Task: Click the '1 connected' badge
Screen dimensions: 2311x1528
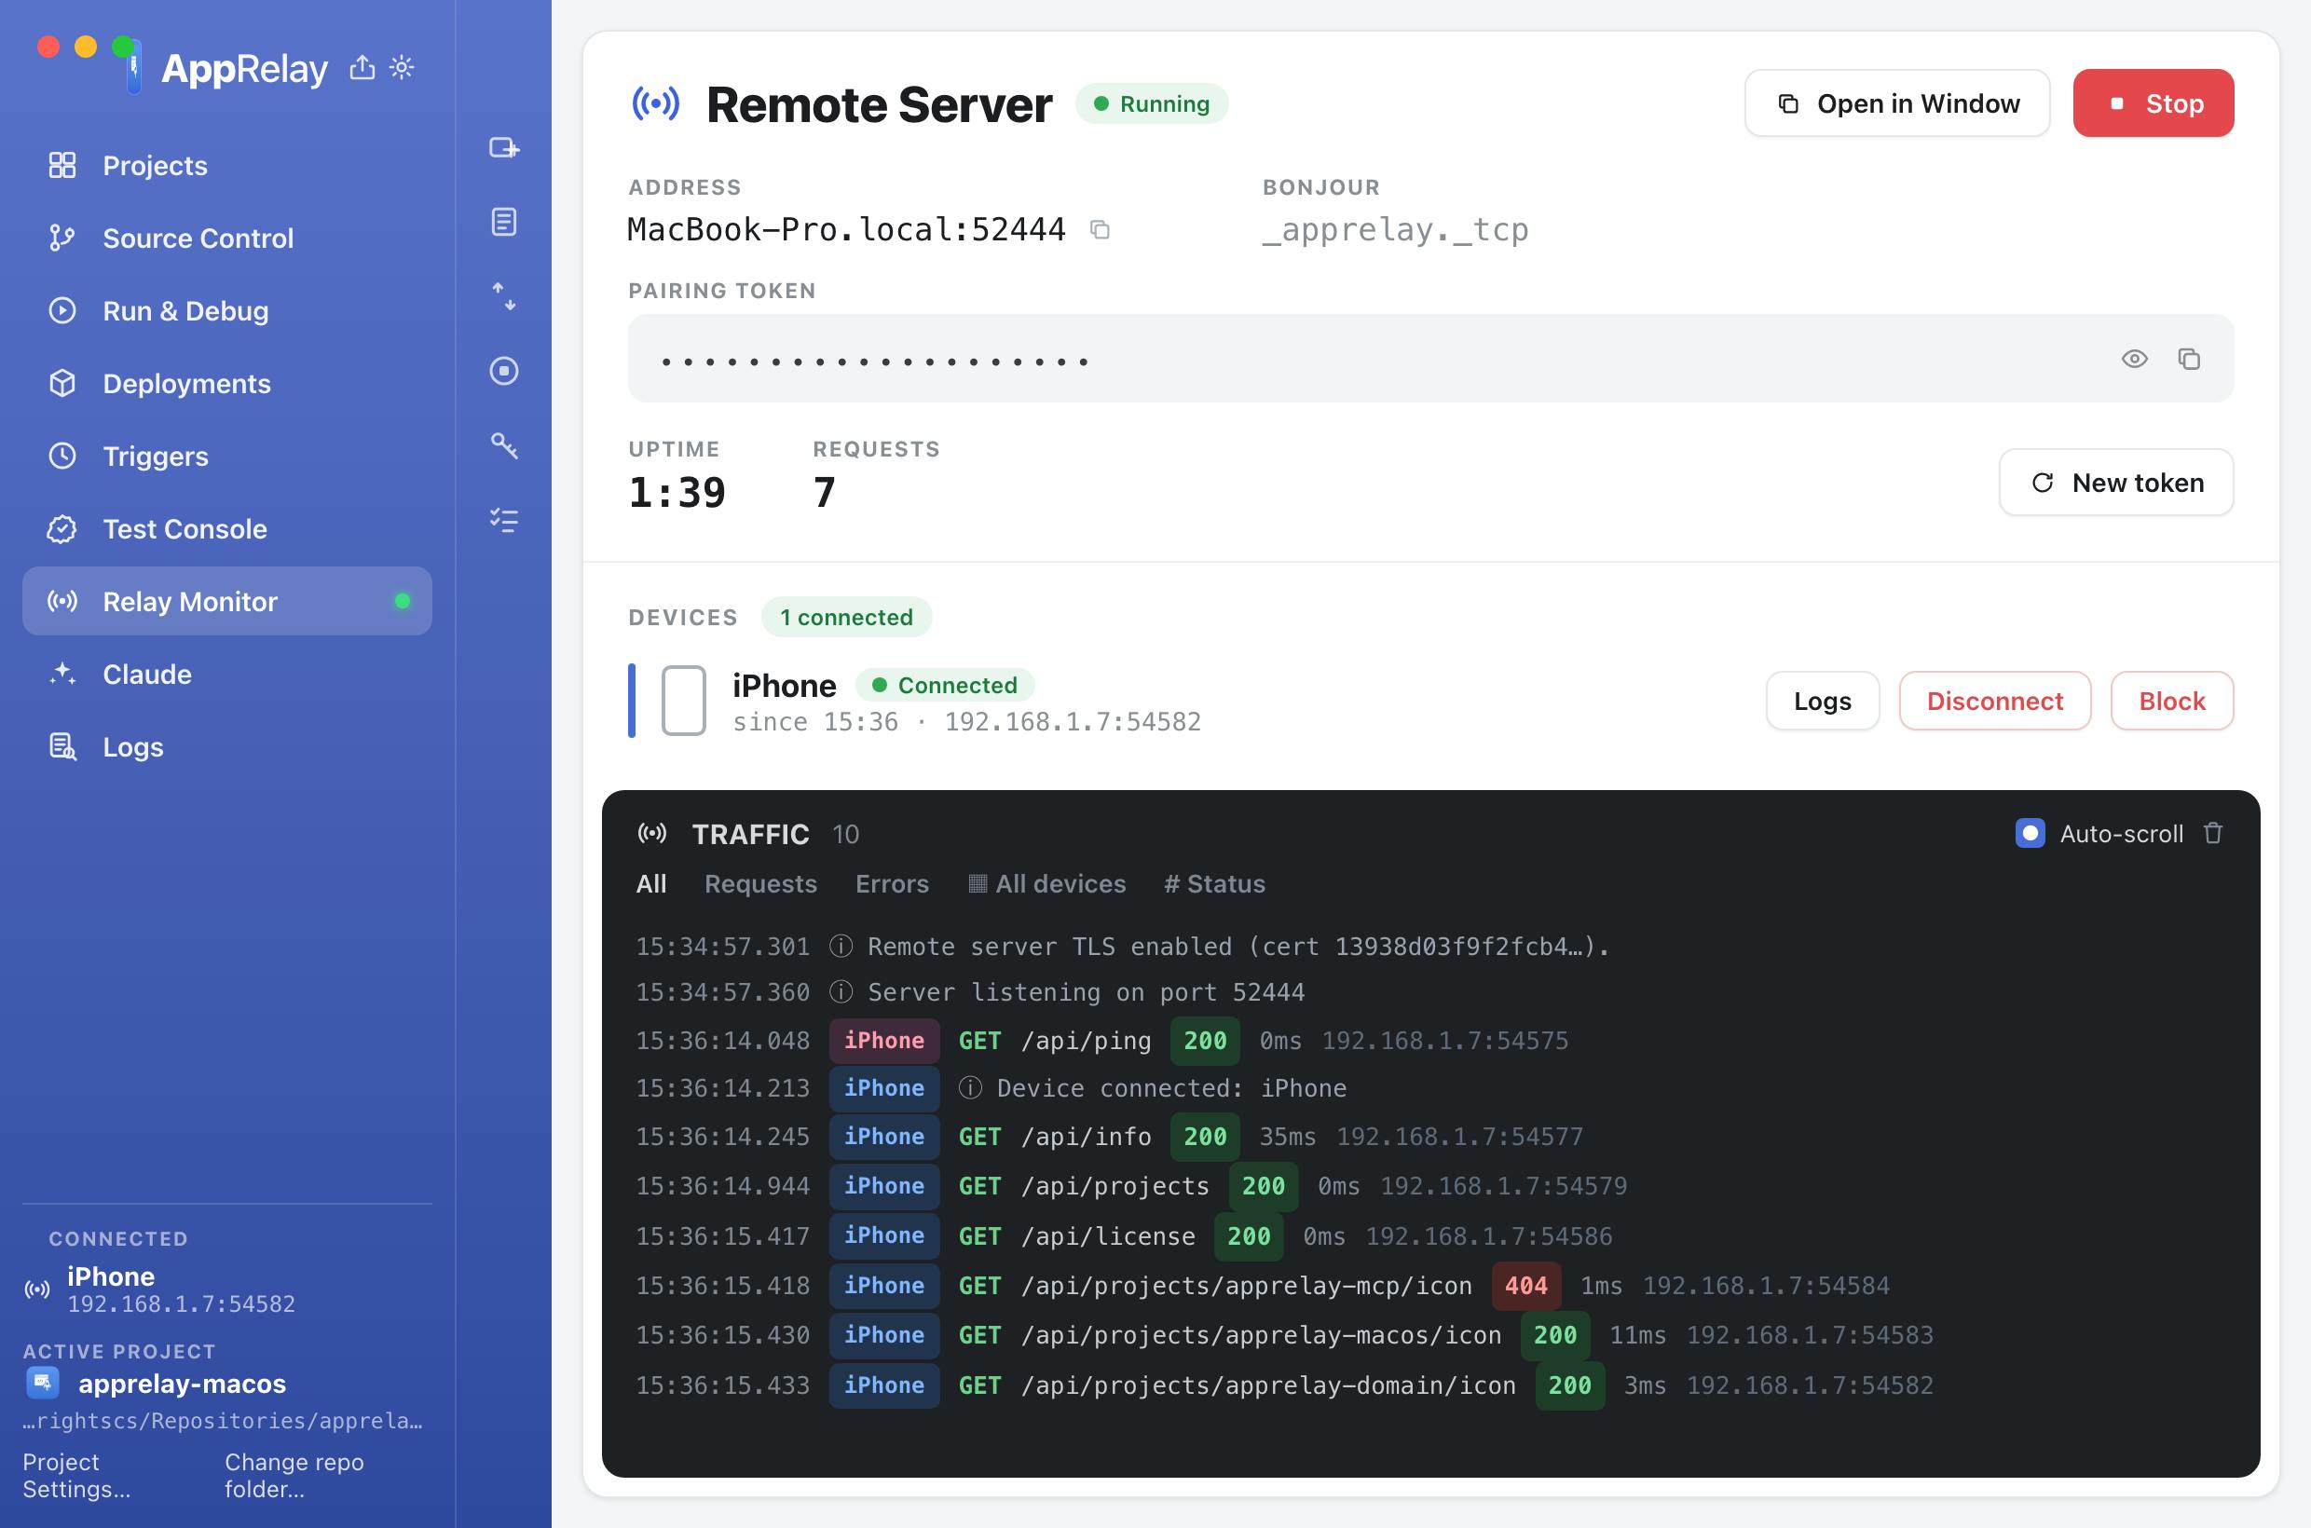Action: (846, 617)
